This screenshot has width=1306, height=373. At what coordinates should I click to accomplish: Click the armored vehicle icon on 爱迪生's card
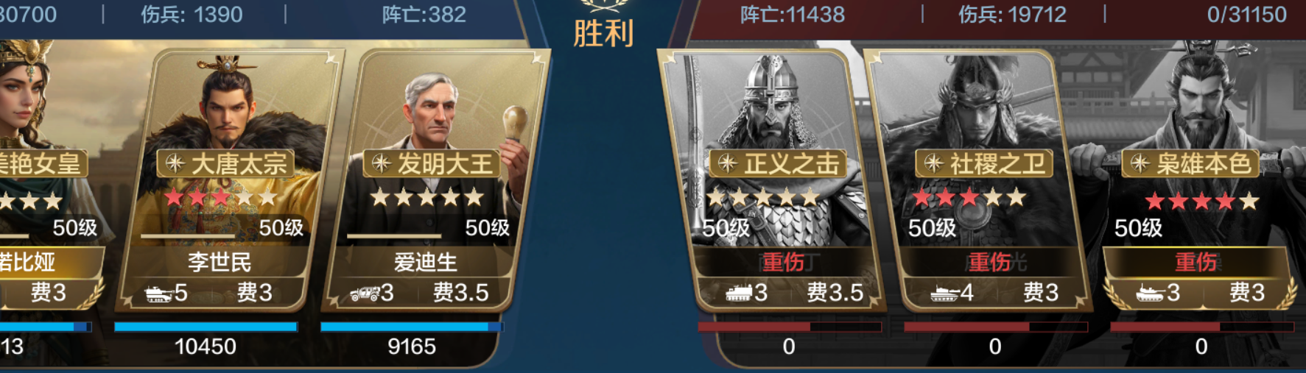(x=365, y=294)
